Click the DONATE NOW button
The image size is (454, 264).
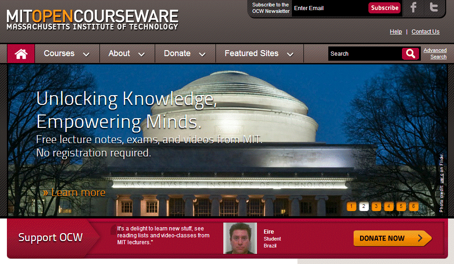[392, 238]
